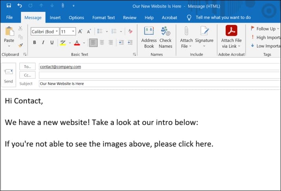Click inside the Subject input field
The height and width of the screenshot is (191, 281).
158,83
